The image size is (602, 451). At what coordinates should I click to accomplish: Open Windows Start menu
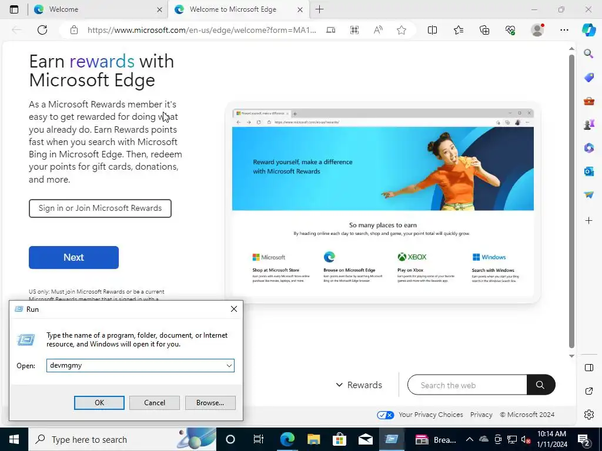point(14,439)
